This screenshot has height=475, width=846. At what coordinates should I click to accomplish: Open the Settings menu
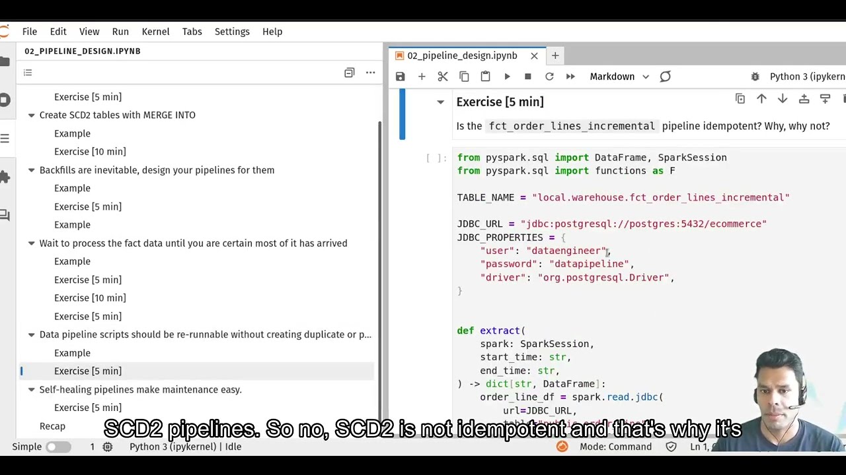point(232,32)
